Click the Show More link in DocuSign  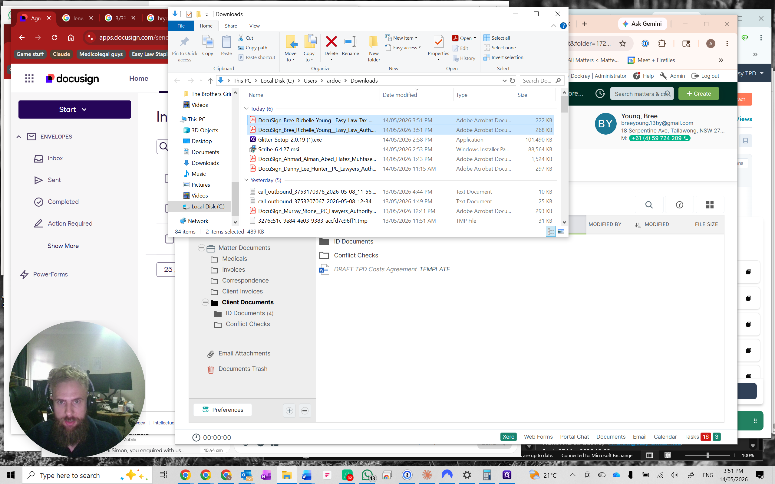pyautogui.click(x=63, y=246)
